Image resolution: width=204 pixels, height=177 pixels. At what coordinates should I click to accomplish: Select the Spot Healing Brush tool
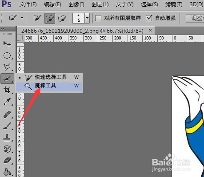point(7,114)
